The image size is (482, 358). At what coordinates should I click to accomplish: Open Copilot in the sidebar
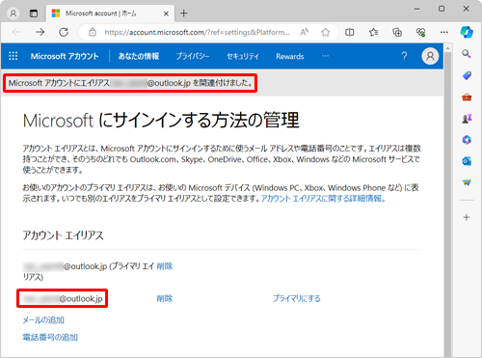pyautogui.click(x=467, y=32)
